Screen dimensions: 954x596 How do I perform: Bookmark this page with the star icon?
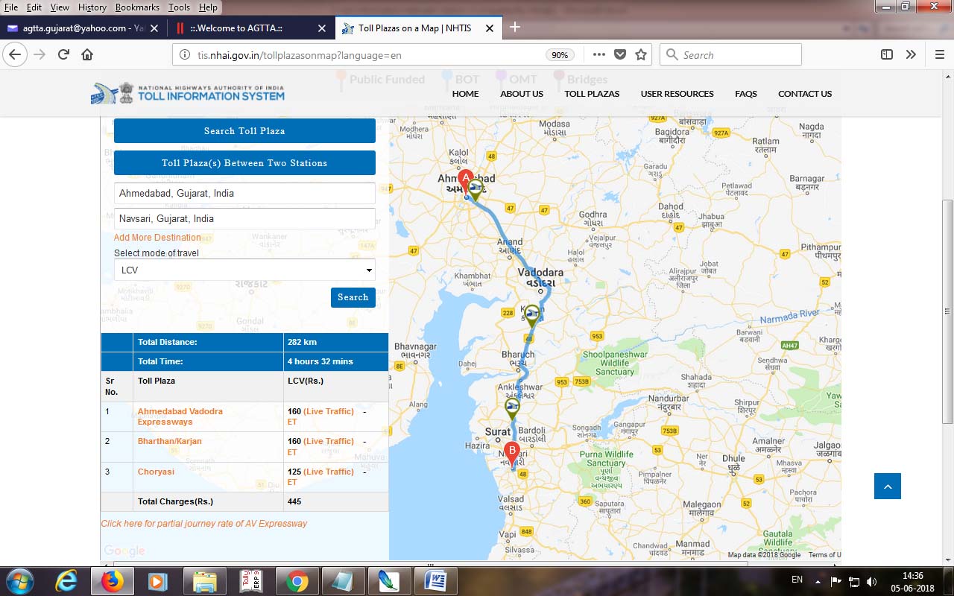pos(641,54)
